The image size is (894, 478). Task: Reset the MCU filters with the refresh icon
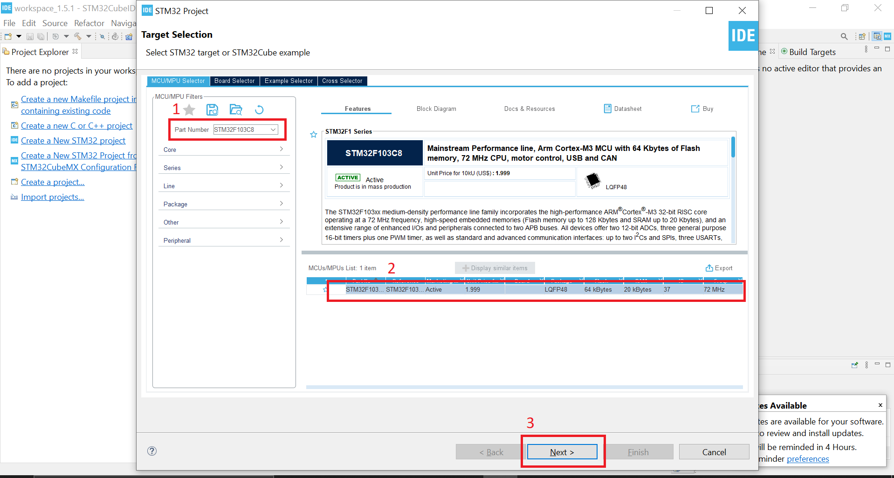coord(259,110)
